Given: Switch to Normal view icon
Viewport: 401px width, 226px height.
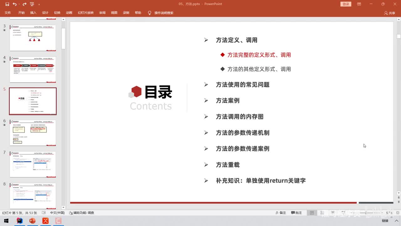Looking at the screenshot, I should [312, 213].
